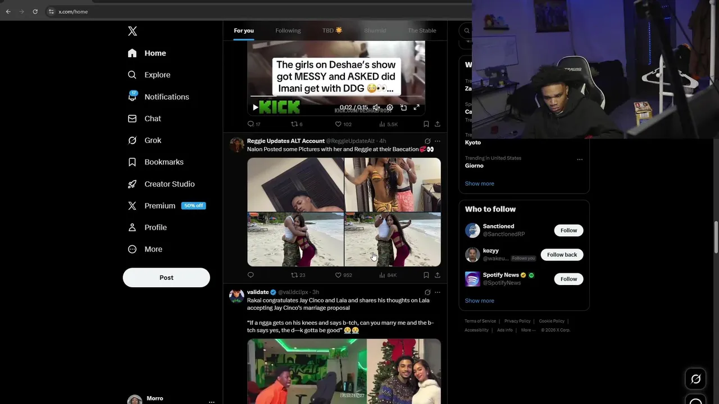
Task: Click the X logo in sidebar
Action: coord(132,31)
